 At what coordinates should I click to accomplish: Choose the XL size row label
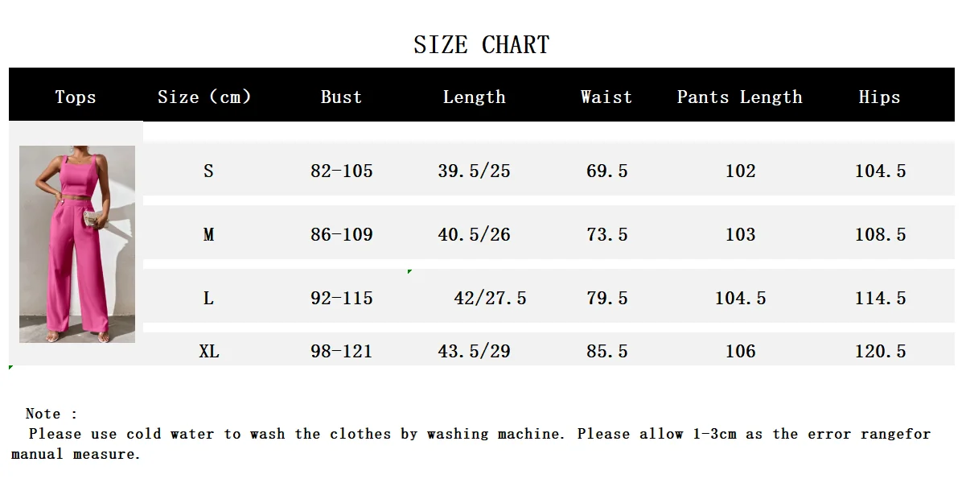click(x=208, y=351)
